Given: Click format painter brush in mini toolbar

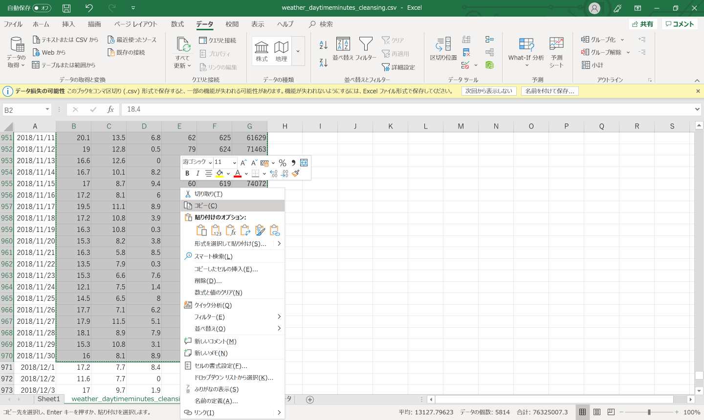Looking at the screenshot, I should coord(295,173).
